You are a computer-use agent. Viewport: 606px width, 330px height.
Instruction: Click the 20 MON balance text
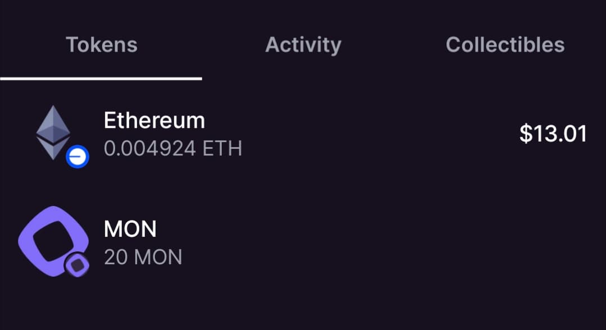tap(143, 257)
